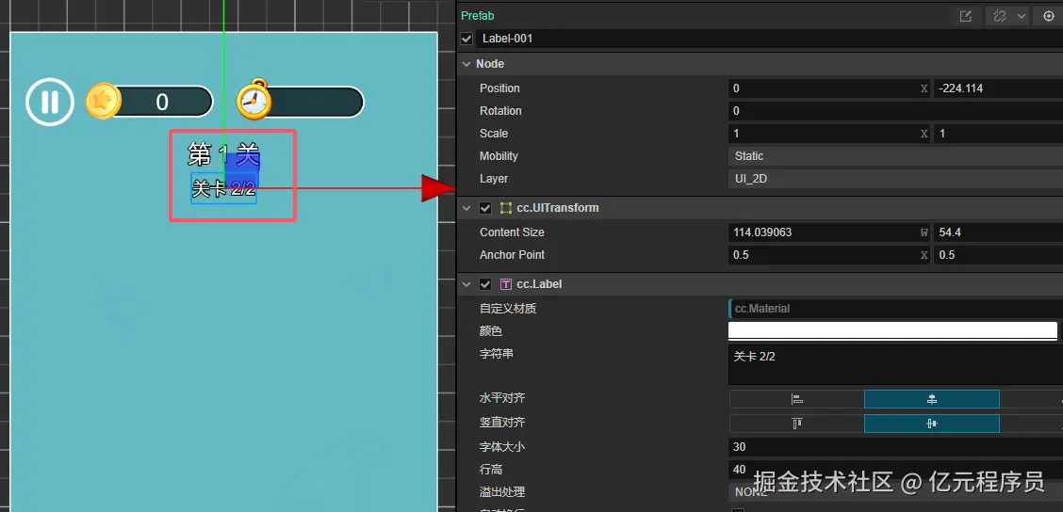Click the Mobility property label
Screen dimensions: 1063x512
click(499, 156)
